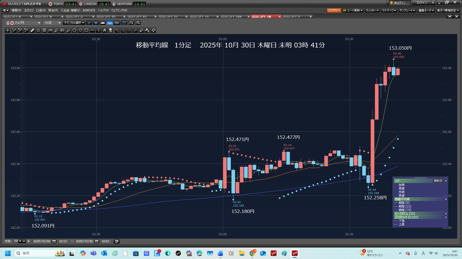Select the vertical line drawing tool
This screenshot has height=259, width=462.
[99, 30]
